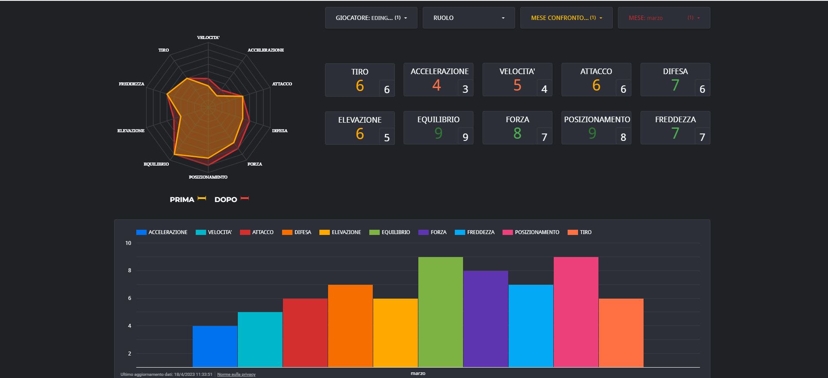Click the purple FORZA bar
828x378 pixels.
486,319
